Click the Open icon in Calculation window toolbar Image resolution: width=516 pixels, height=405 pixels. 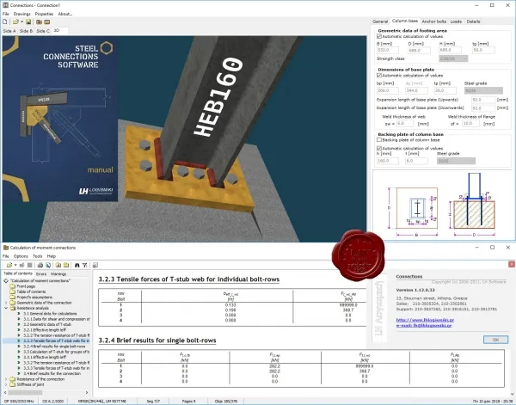[x=9, y=265]
